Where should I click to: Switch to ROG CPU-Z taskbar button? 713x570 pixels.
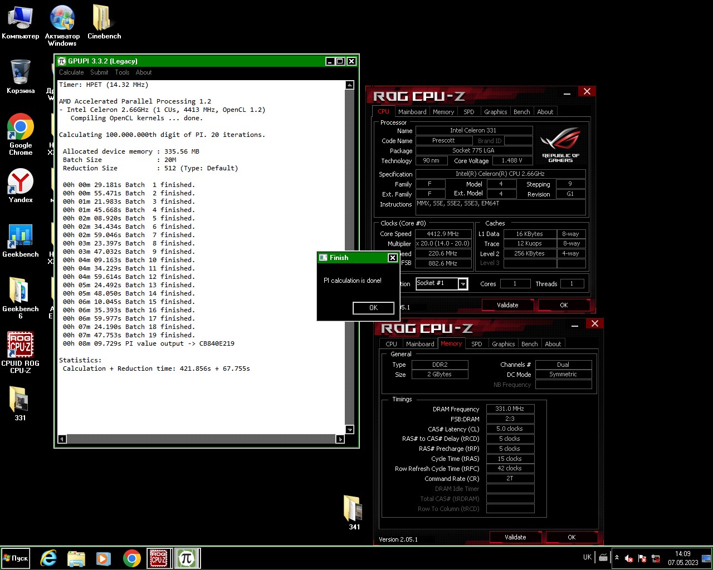tap(159, 558)
